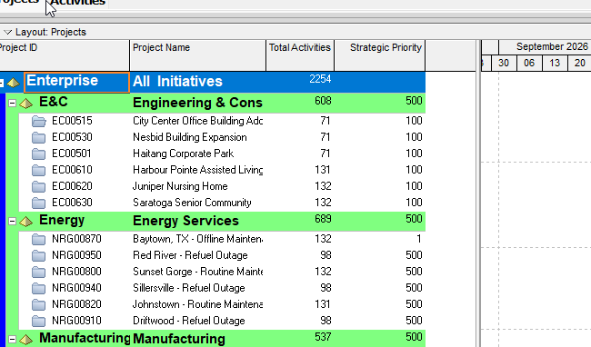
Task: Click the 13 week marker in timescale
Action: [x=555, y=63]
